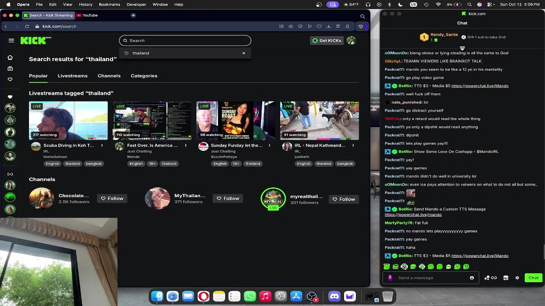Open Fast Over. Is America... stream thumbnail
Viewport: 545px width, 306px height.
(152, 121)
